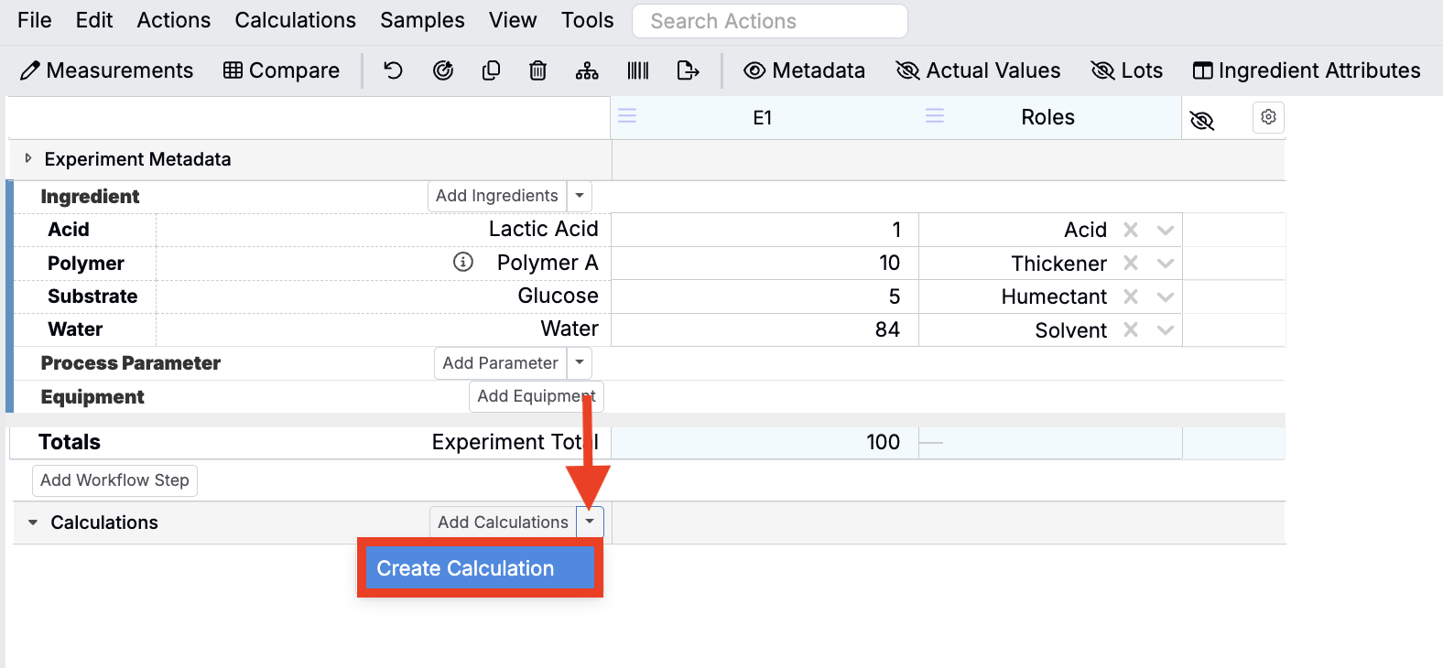The width and height of the screenshot is (1443, 668).
Task: Open the Calculations menu
Action: (296, 20)
